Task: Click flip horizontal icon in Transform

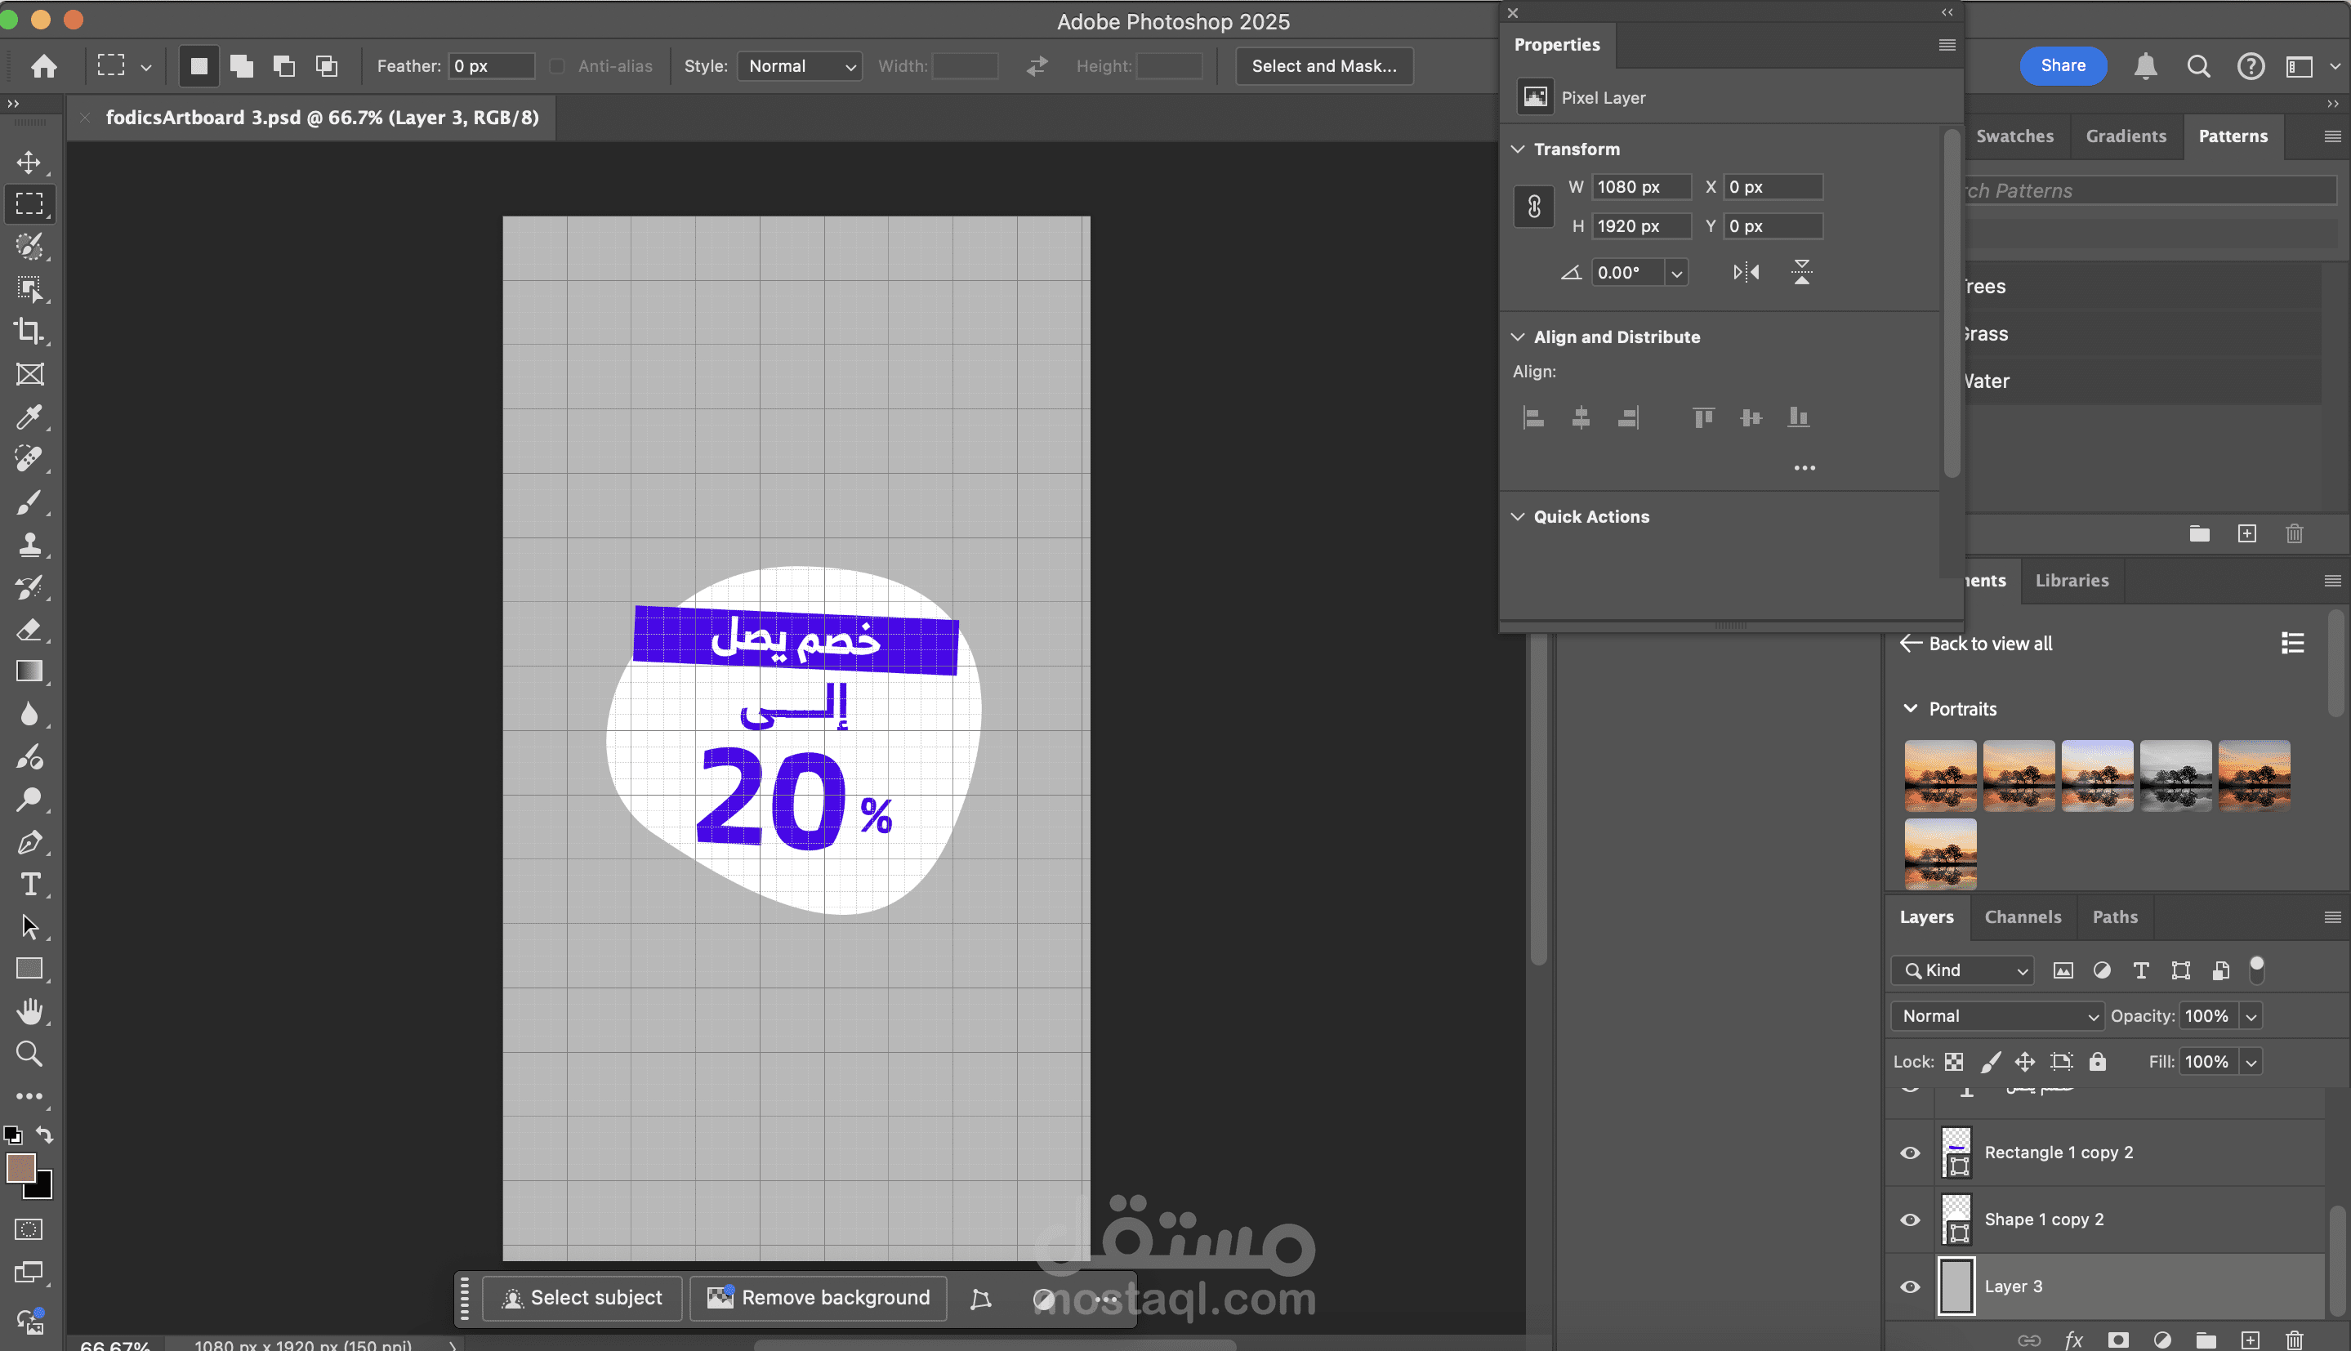Action: coord(1745,273)
